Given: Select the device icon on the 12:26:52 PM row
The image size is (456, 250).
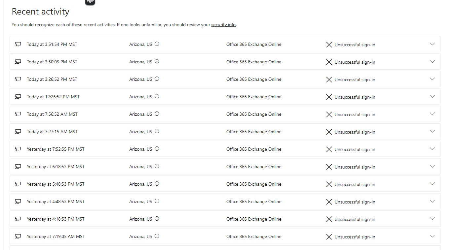Looking at the screenshot, I should (18, 96).
